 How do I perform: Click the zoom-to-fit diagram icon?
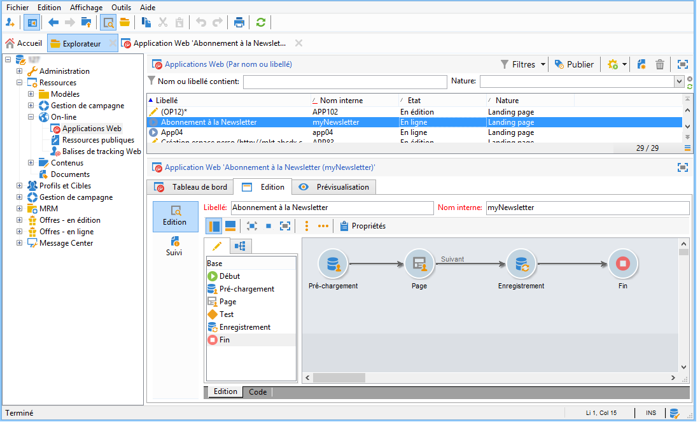tap(252, 226)
